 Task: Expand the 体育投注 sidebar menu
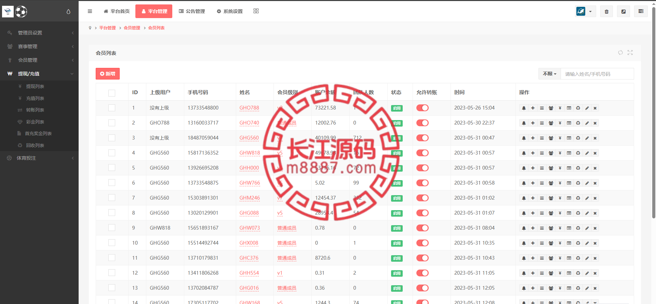coord(39,158)
